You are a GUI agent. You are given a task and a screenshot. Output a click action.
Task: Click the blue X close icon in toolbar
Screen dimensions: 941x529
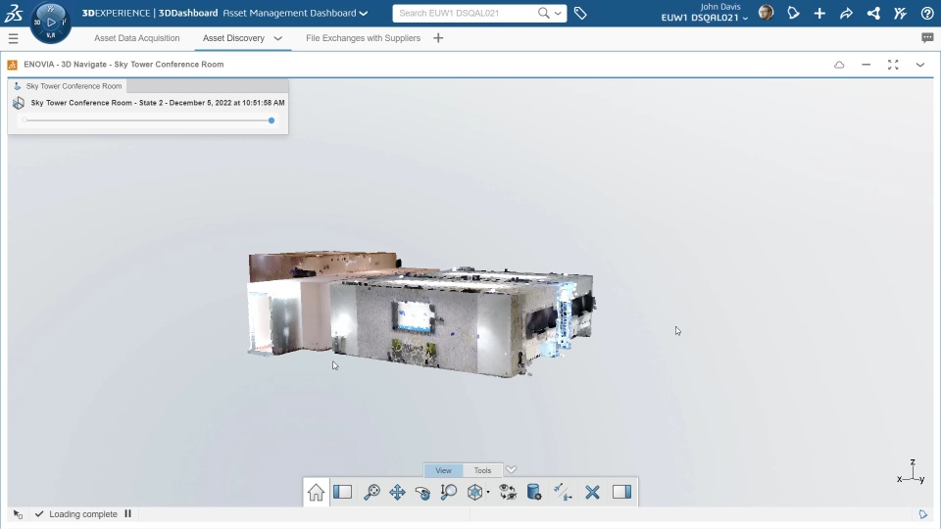[592, 493]
